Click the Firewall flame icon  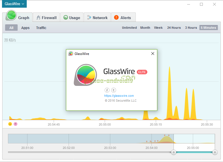coord(38,18)
